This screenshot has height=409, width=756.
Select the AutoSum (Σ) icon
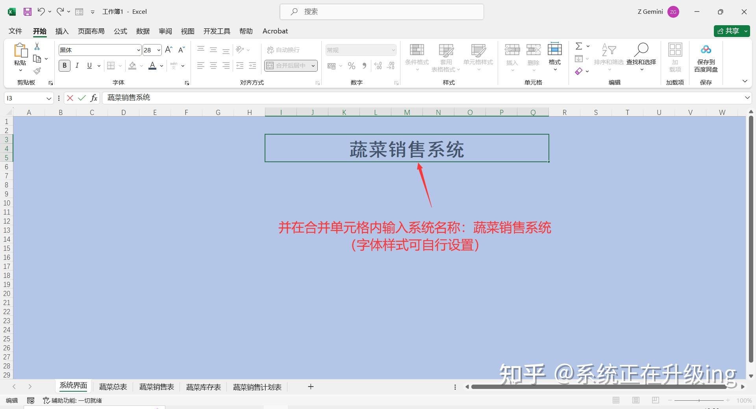click(x=579, y=46)
